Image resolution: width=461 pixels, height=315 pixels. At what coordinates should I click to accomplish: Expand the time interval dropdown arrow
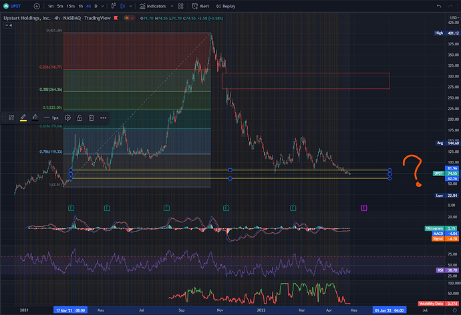tap(103, 6)
